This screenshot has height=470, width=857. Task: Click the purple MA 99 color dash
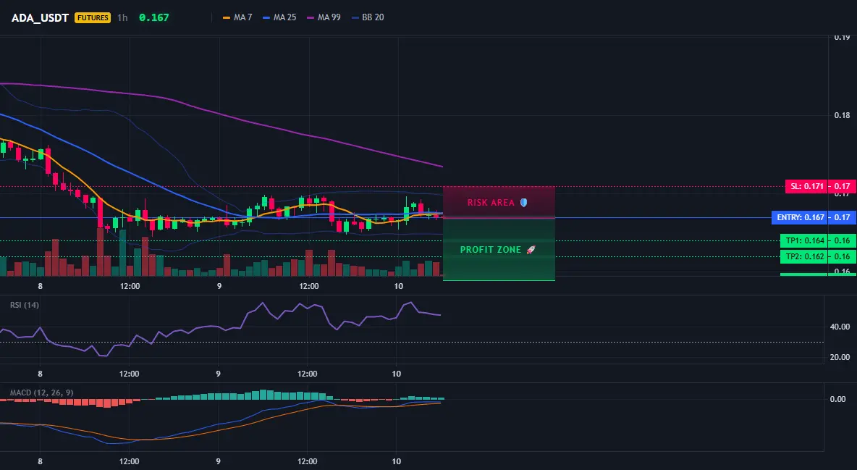click(311, 17)
